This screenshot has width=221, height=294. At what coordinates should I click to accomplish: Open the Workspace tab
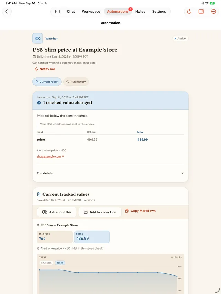click(x=91, y=12)
